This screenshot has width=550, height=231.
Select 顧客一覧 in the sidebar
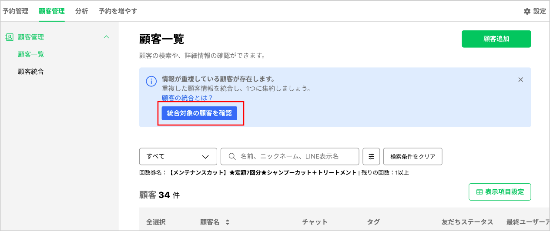click(x=31, y=54)
